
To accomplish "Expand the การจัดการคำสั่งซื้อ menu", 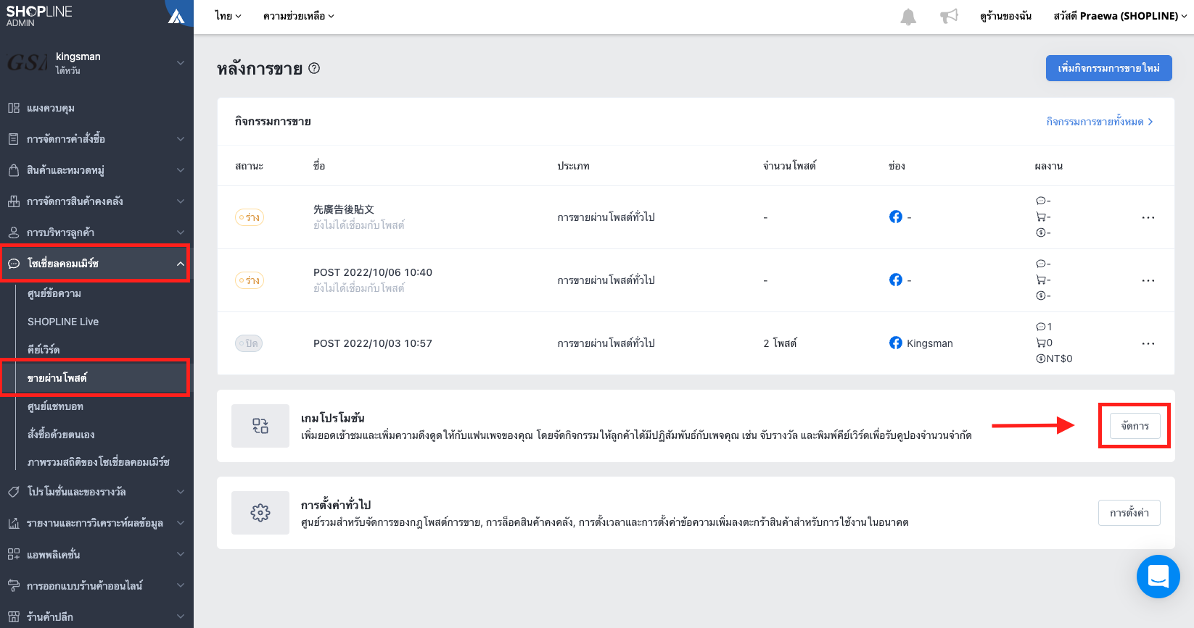I will 180,139.
